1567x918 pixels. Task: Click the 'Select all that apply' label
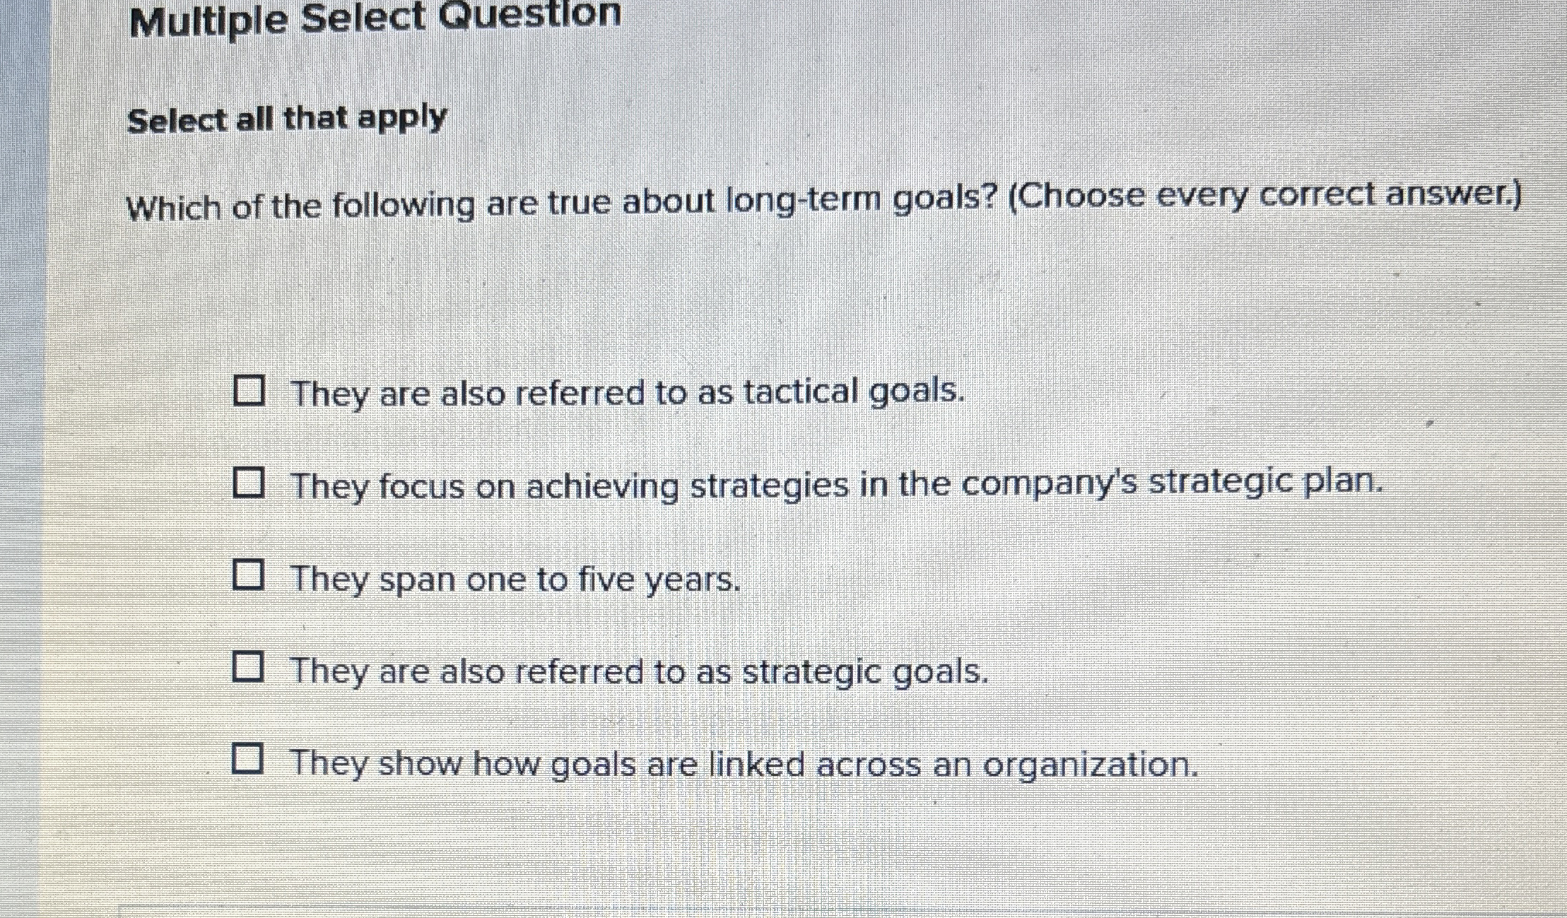[286, 119]
